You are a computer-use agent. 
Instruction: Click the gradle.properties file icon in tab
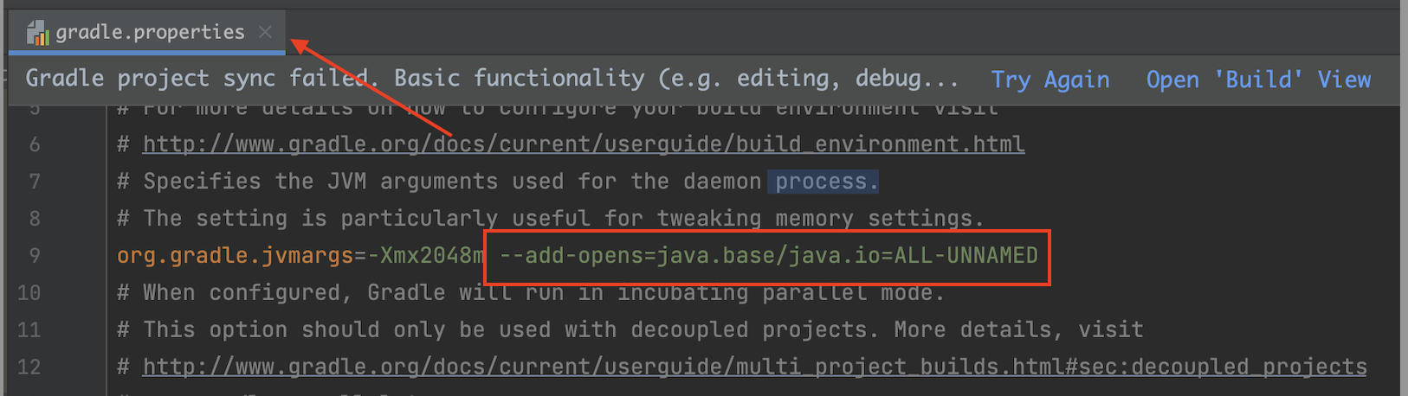point(37,33)
